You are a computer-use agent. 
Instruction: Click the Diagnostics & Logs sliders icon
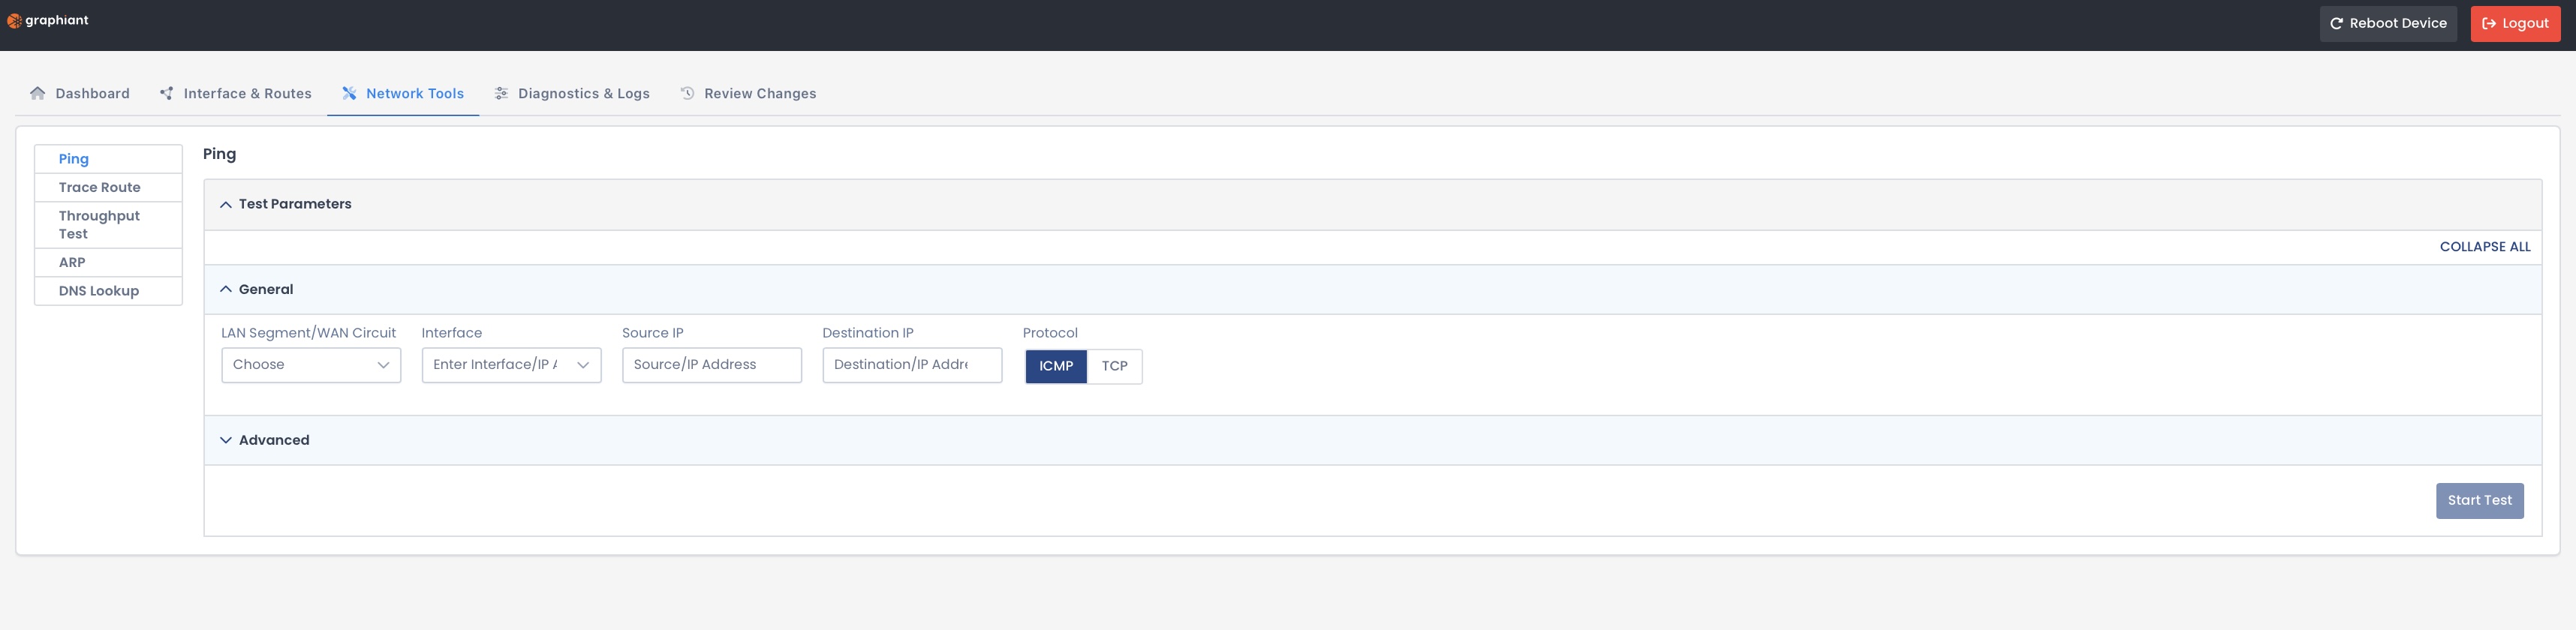(x=502, y=93)
